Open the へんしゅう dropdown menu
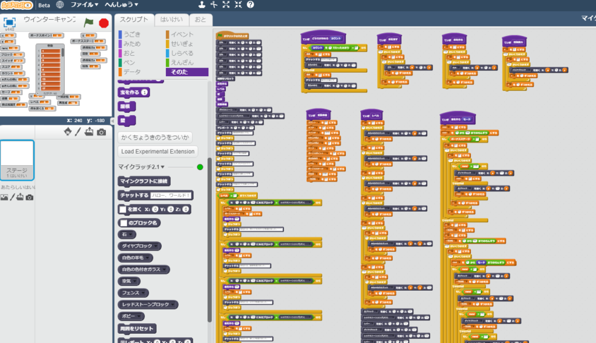Viewport: 596px width, 343px height. [121, 5]
